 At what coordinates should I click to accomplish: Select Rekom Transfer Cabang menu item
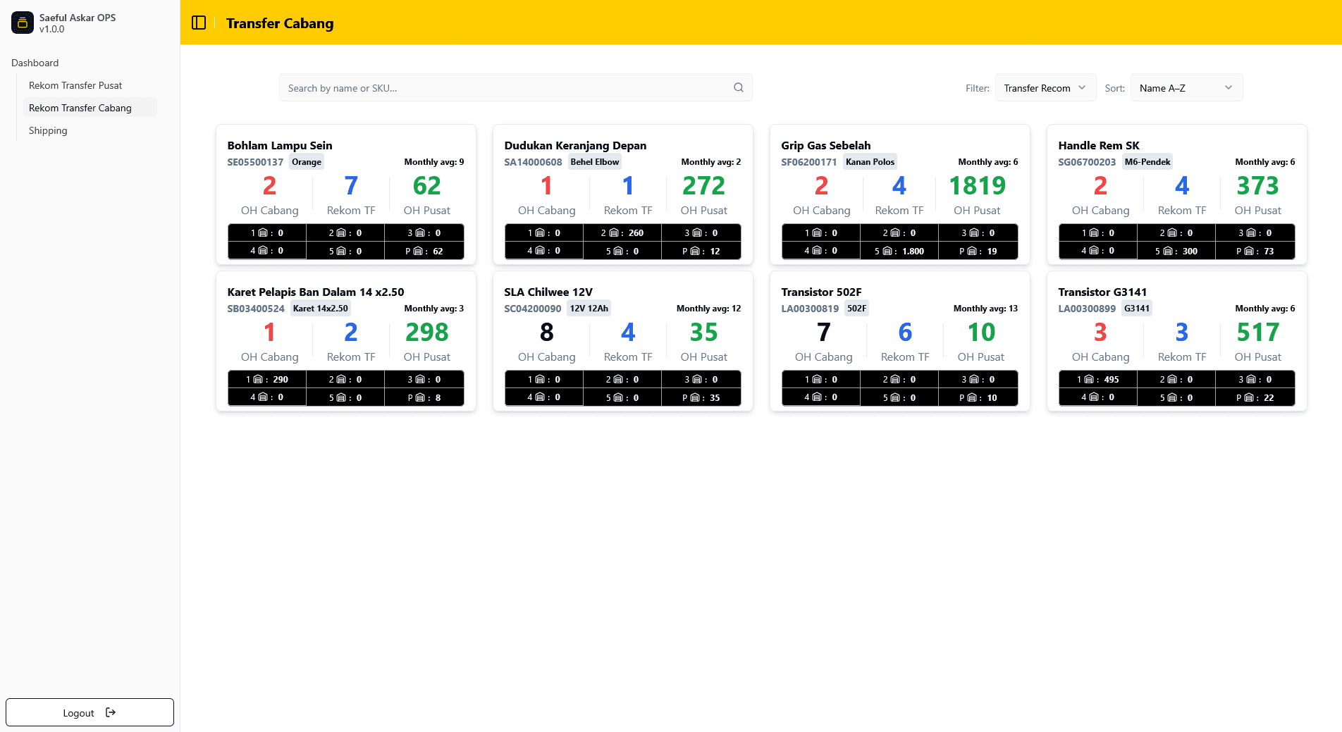coord(80,108)
